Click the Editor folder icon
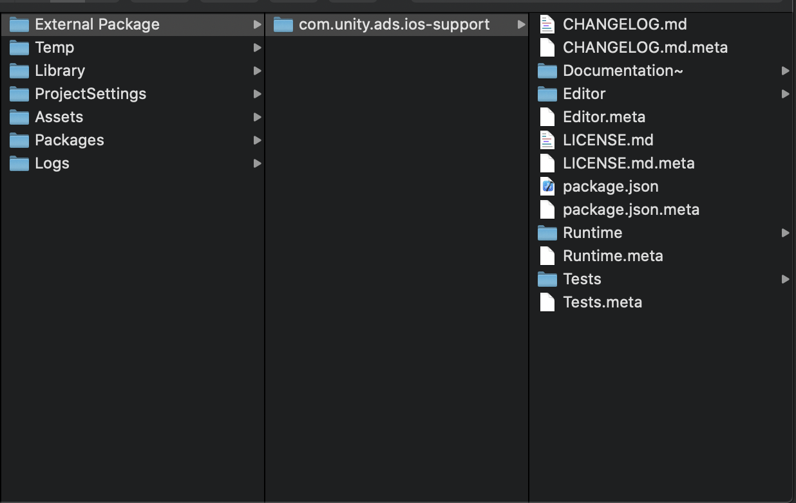The height and width of the screenshot is (503, 796). [x=547, y=94]
